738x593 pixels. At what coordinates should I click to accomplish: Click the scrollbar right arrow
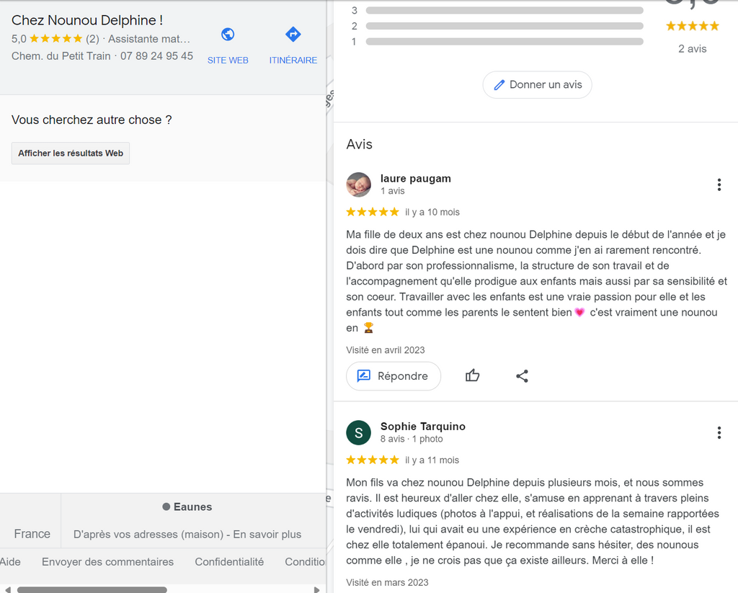317,589
